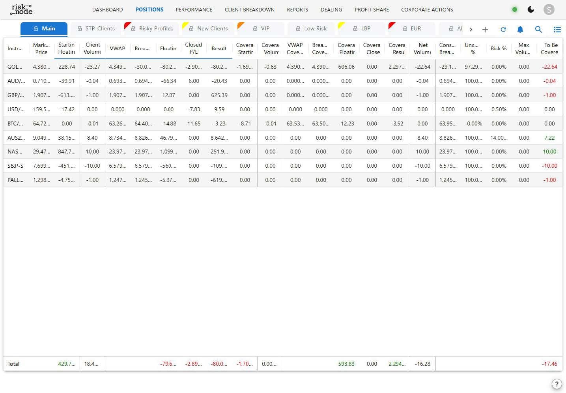Select the New Clients tab
The width and height of the screenshot is (566, 393).
pyautogui.click(x=208, y=28)
